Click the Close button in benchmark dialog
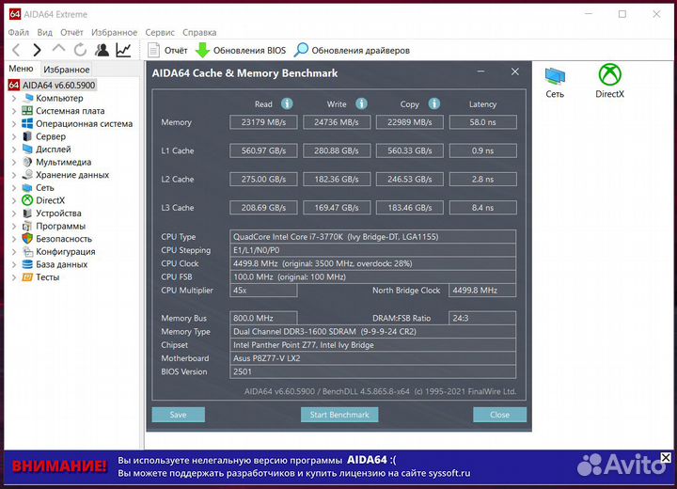 [499, 415]
